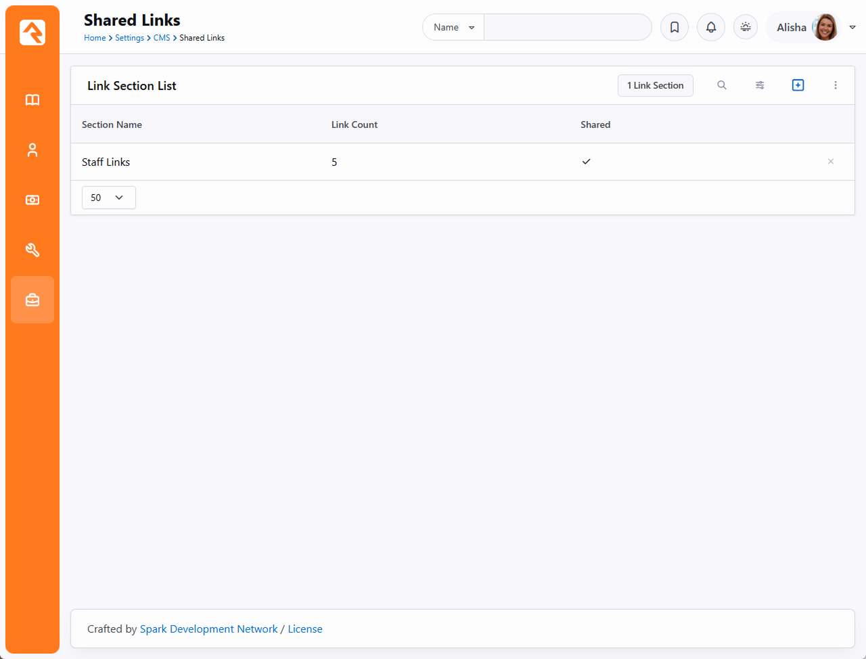
Task: Open grid filter settings icon
Action: [x=760, y=85]
